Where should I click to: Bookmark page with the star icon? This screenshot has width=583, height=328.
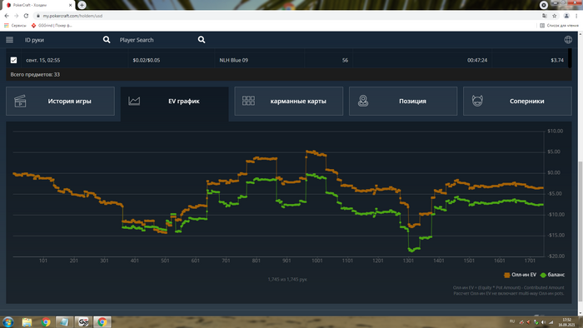pyautogui.click(x=555, y=16)
